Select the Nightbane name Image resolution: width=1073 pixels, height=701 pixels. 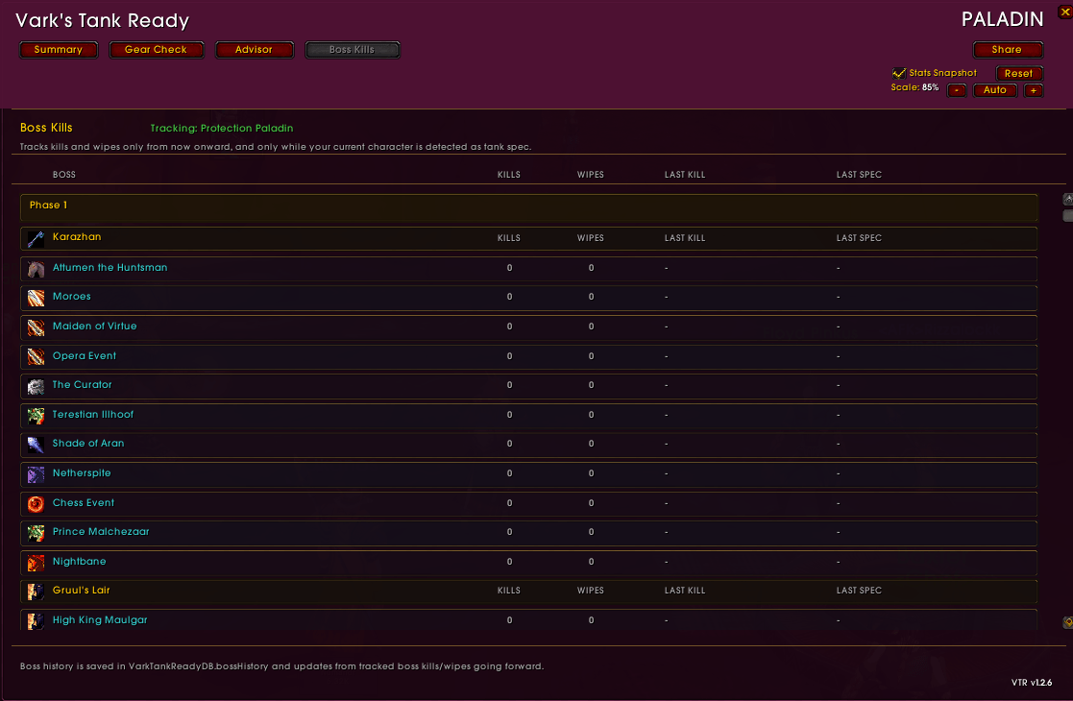[x=80, y=562]
